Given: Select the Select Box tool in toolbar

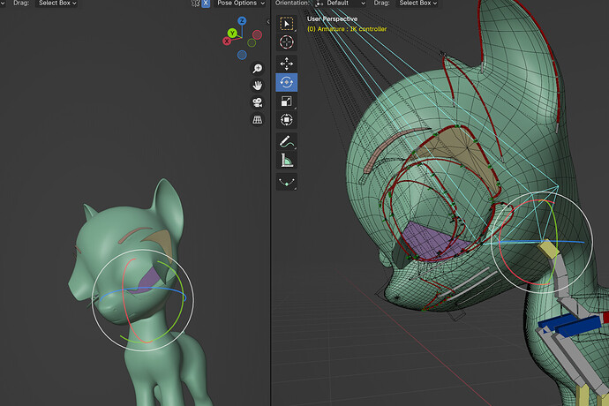Looking at the screenshot, I should point(287,24).
